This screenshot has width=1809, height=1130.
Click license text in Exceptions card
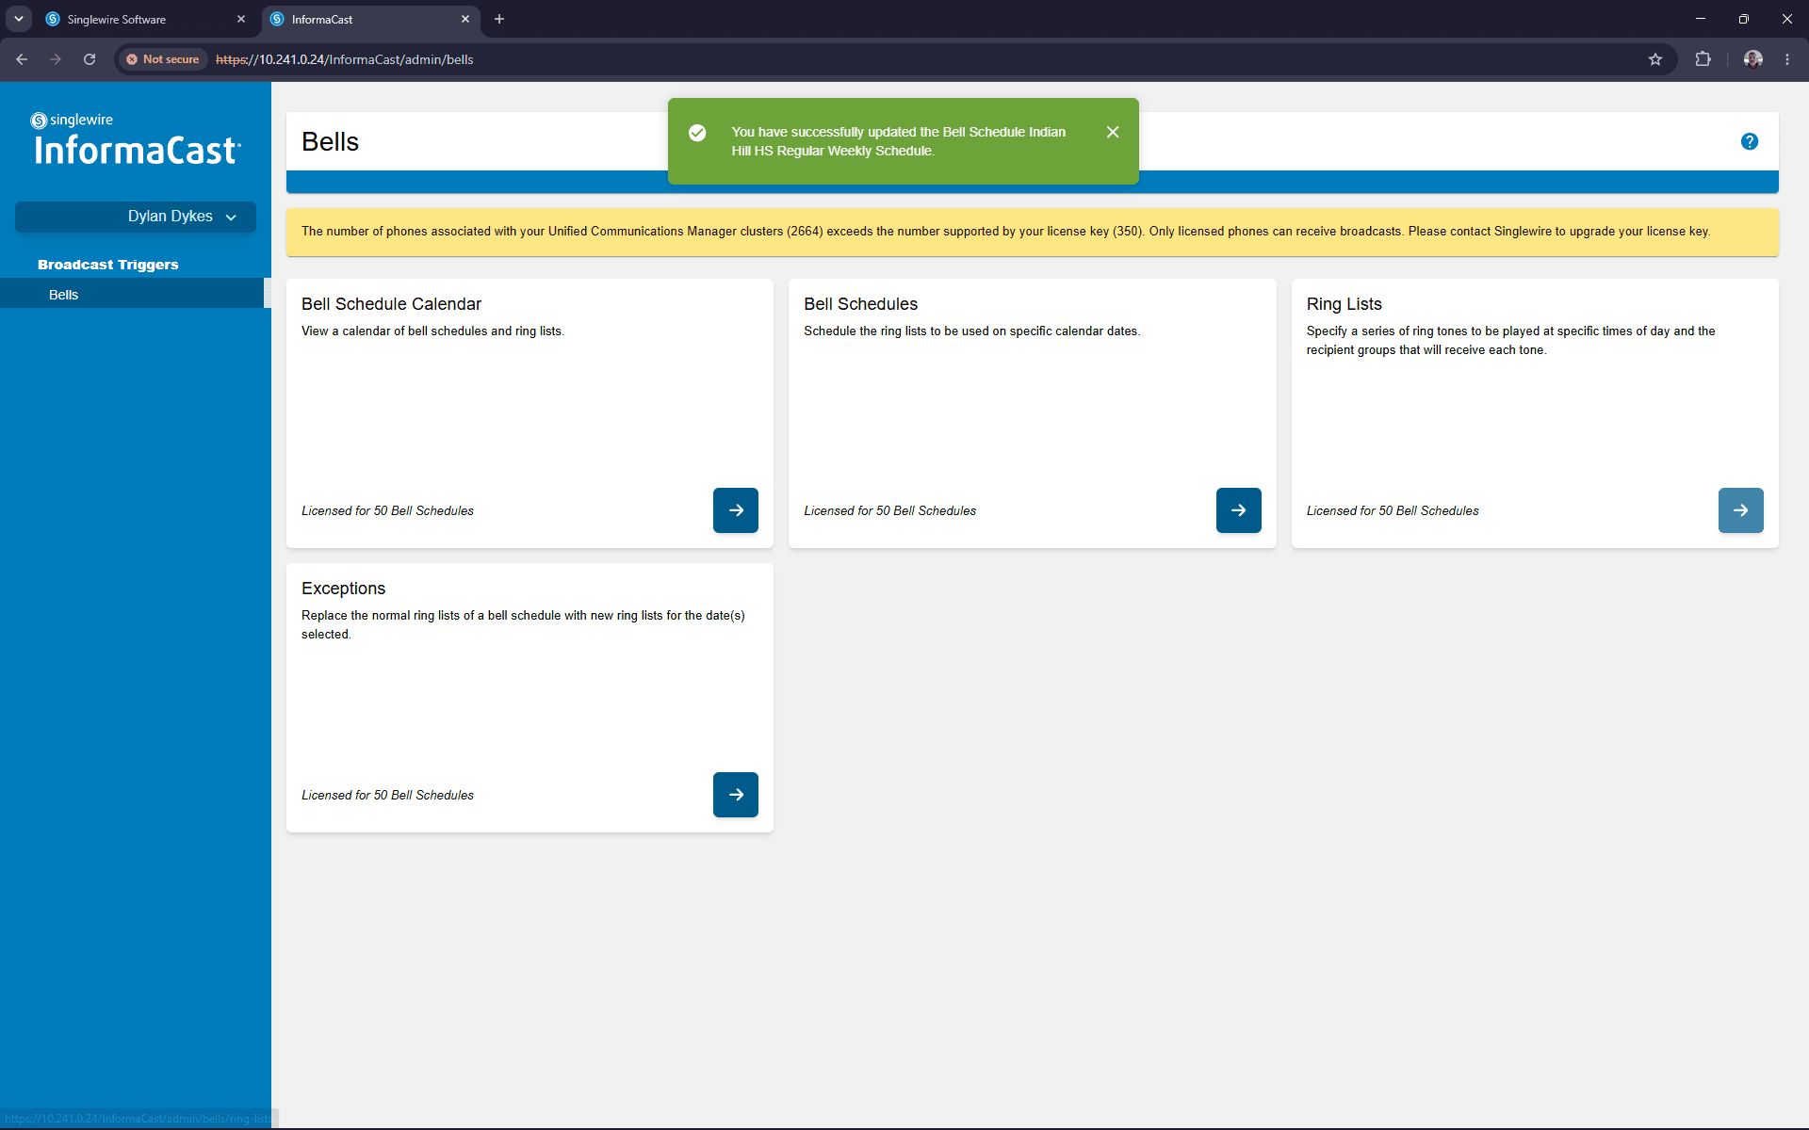pos(387,796)
